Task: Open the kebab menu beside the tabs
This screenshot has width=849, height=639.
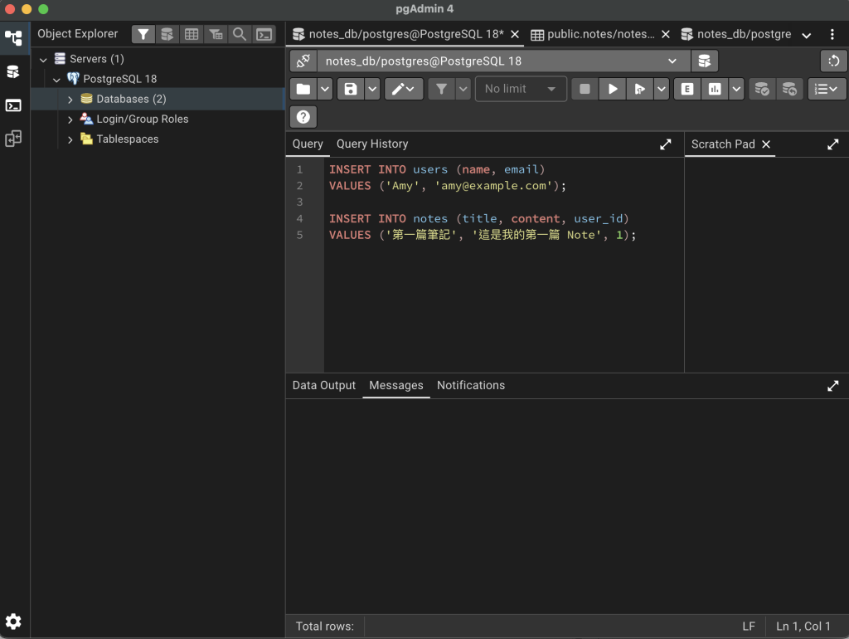Action: 832,34
